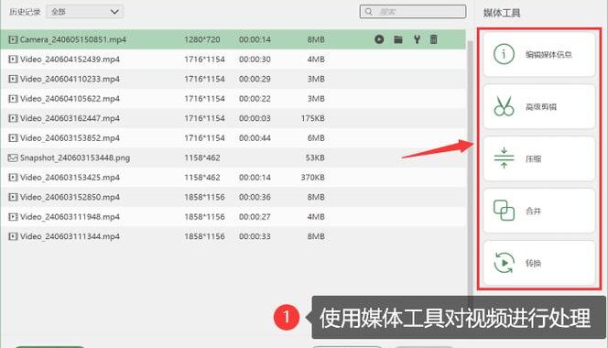Select Camera_240605150851.mp4 file name

point(73,39)
